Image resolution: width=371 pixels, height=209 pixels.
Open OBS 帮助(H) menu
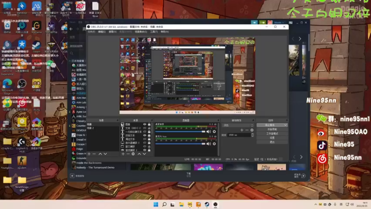pos(165,32)
